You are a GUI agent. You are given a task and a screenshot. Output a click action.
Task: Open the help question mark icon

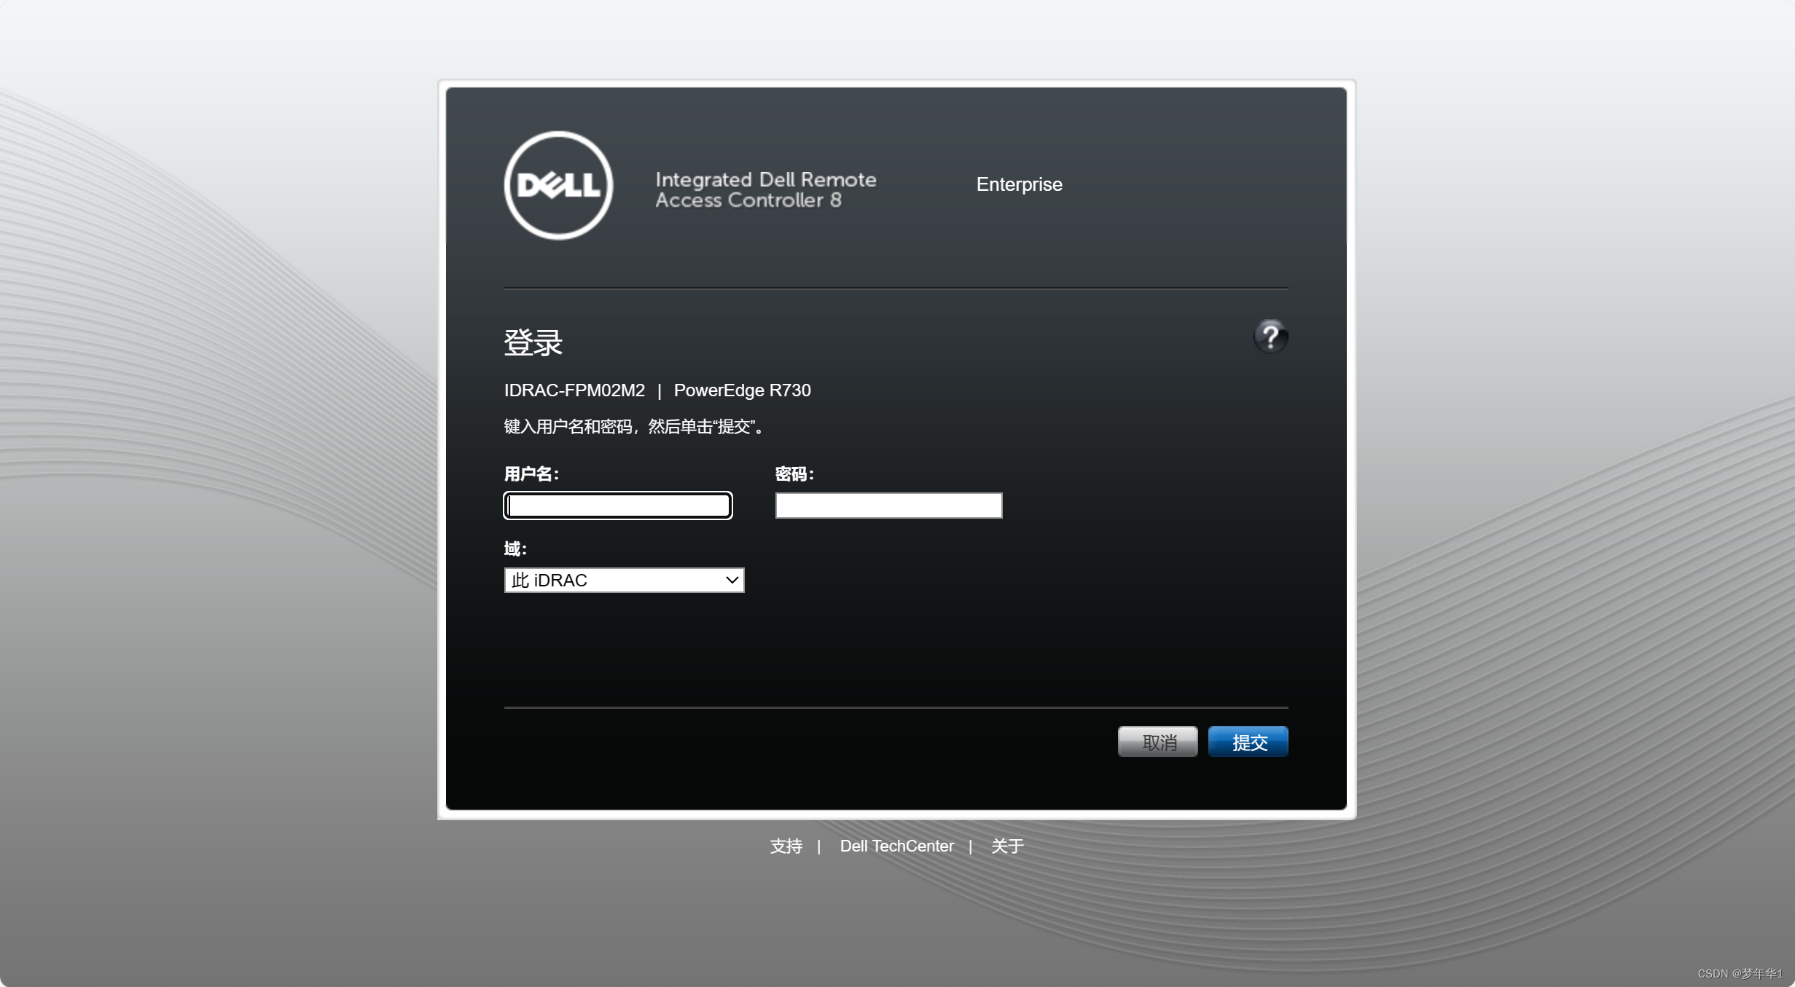(x=1270, y=336)
